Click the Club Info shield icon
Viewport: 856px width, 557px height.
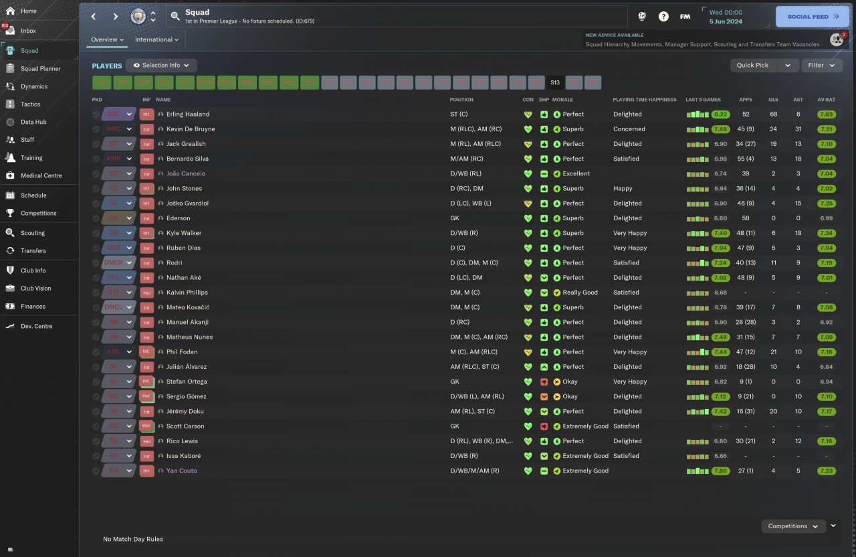pos(10,270)
